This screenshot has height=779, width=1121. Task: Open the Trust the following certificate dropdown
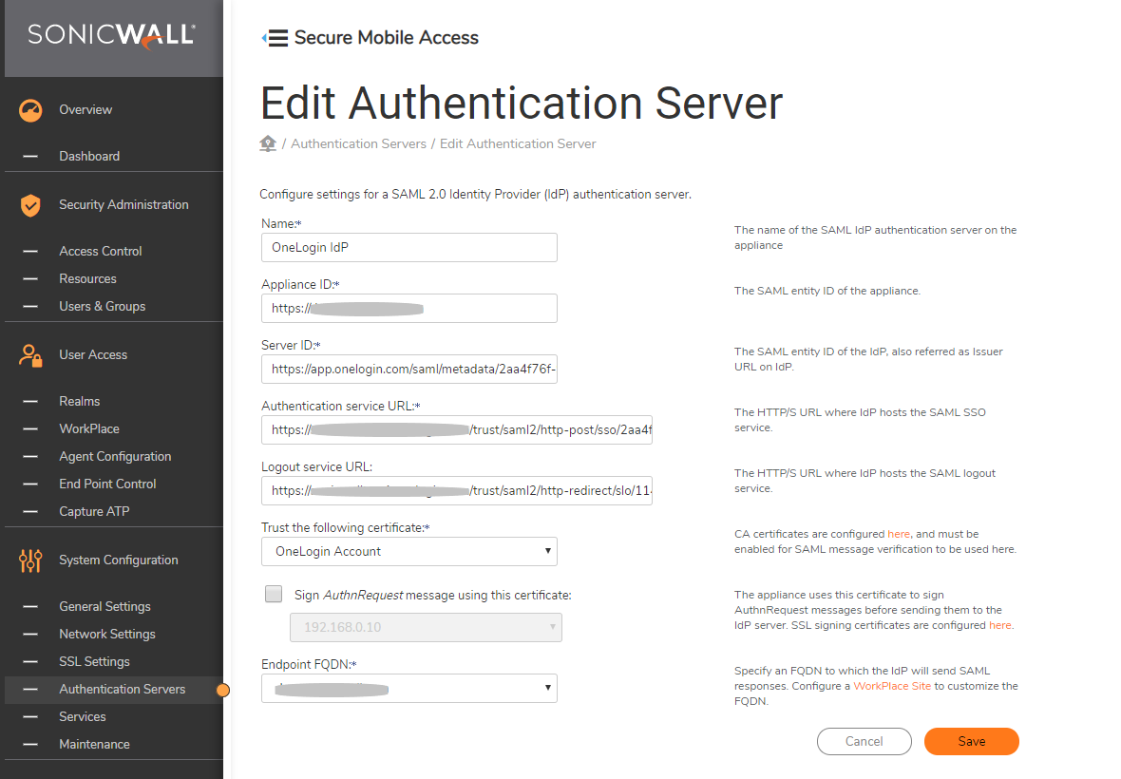(x=408, y=551)
